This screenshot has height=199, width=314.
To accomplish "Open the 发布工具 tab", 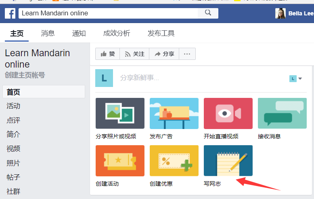I will coord(161,33).
